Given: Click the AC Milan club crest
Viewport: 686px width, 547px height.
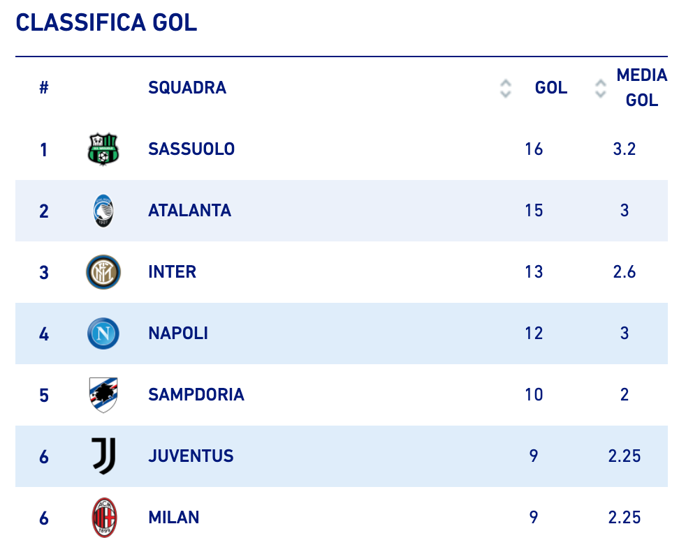Looking at the screenshot, I should (x=104, y=518).
